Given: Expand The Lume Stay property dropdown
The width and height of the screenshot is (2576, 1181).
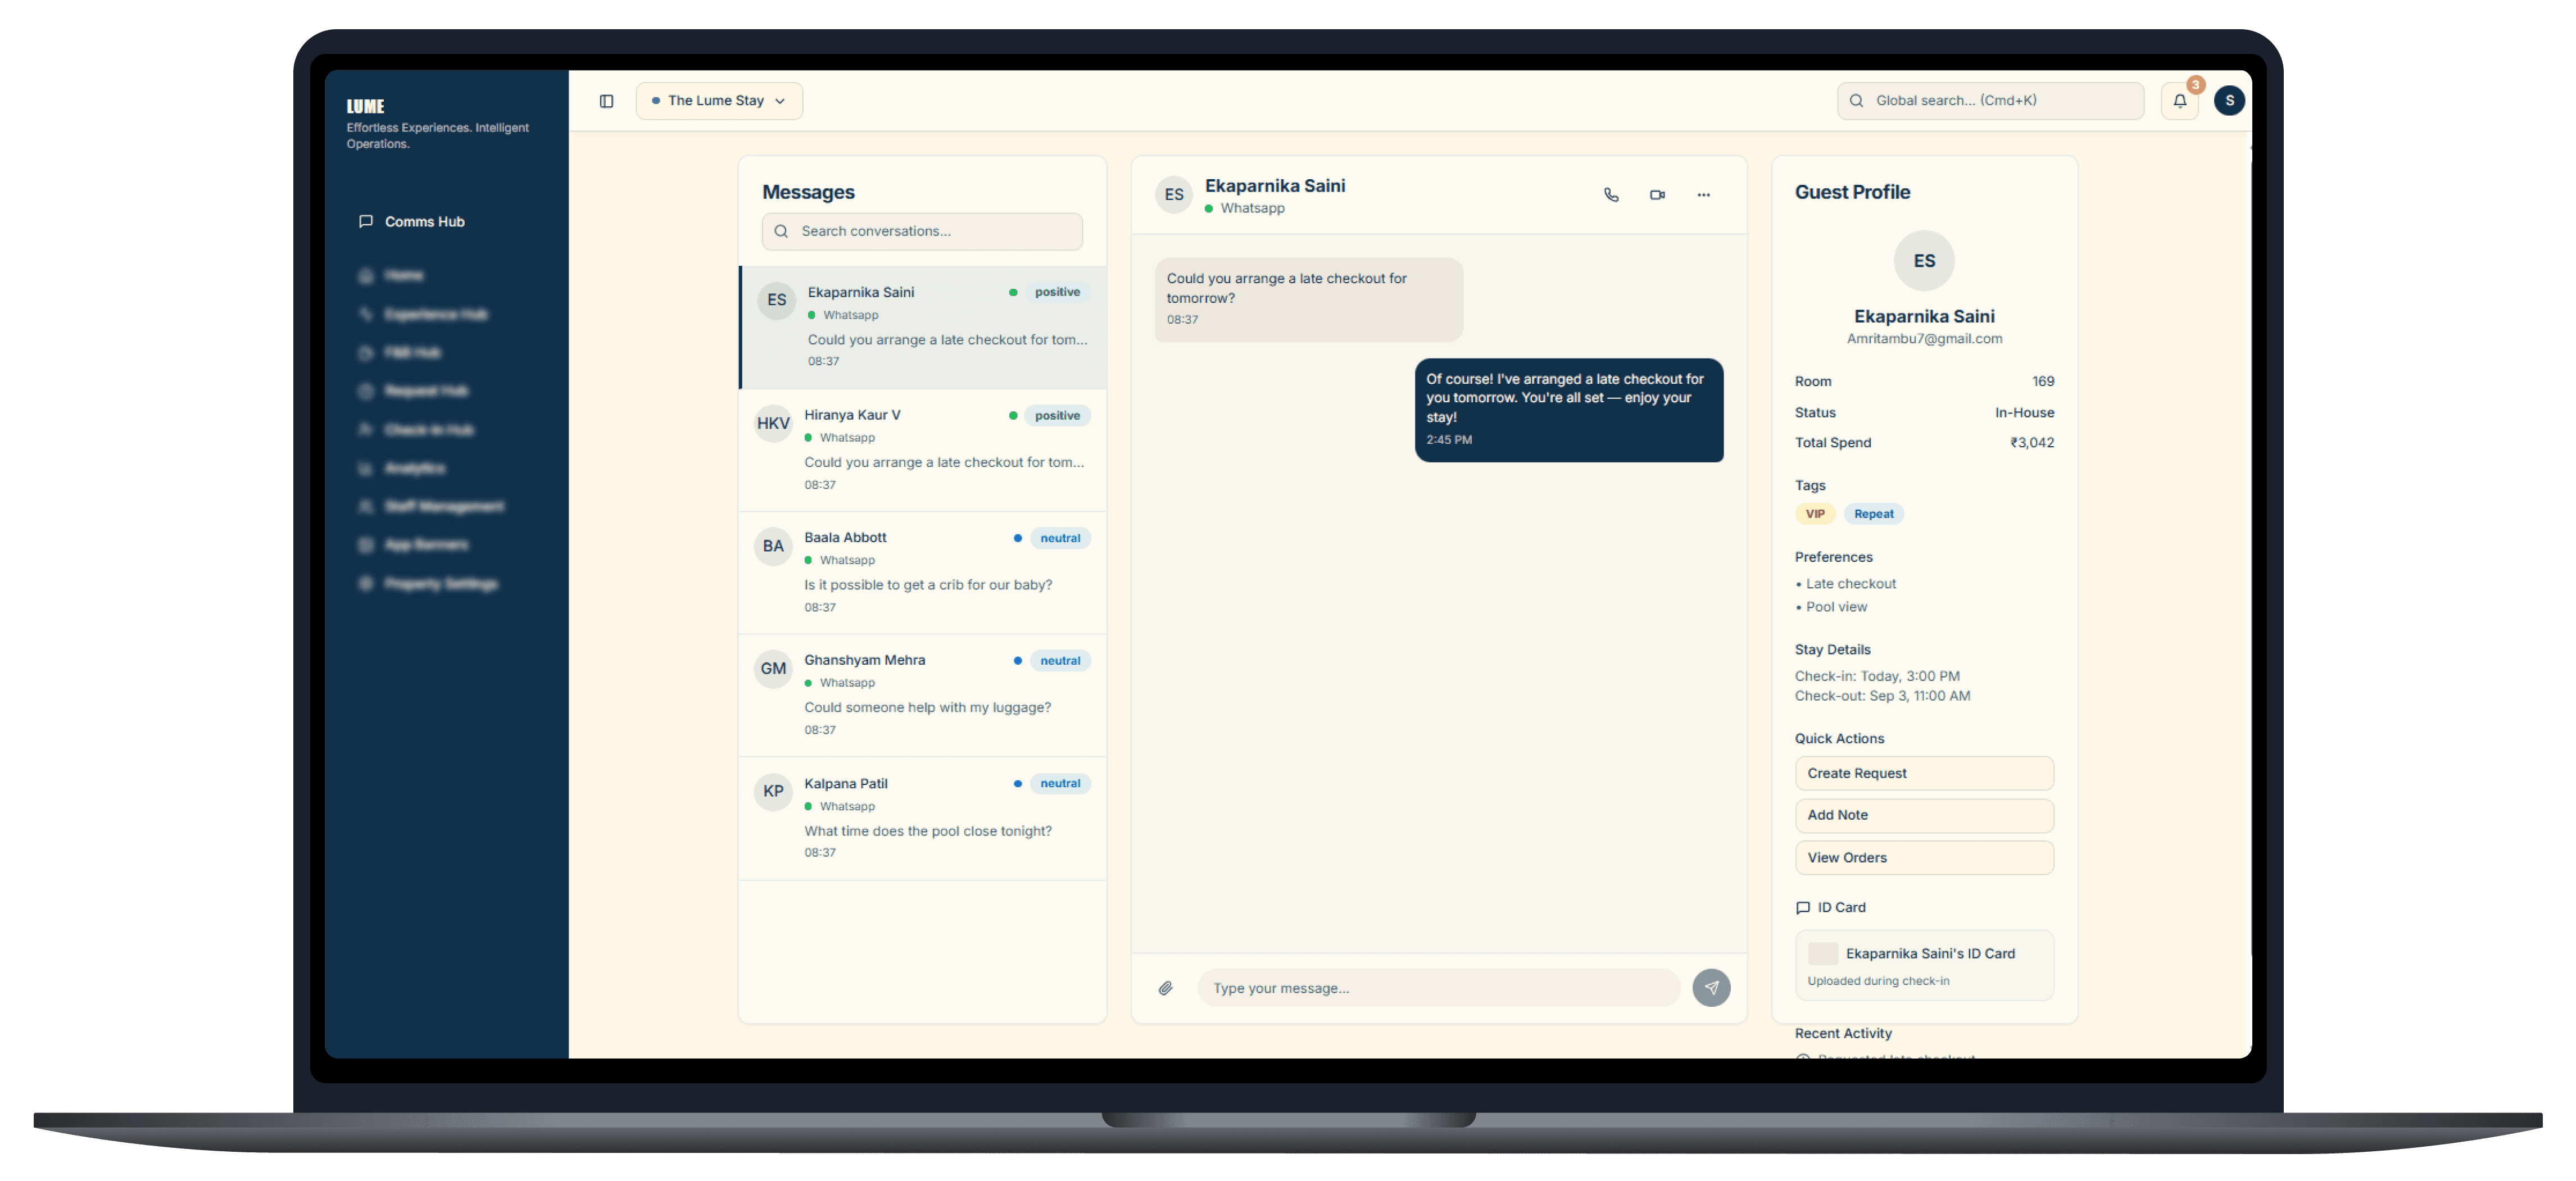Looking at the screenshot, I should pyautogui.click(x=719, y=101).
